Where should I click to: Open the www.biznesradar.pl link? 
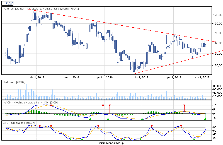[111, 143]
